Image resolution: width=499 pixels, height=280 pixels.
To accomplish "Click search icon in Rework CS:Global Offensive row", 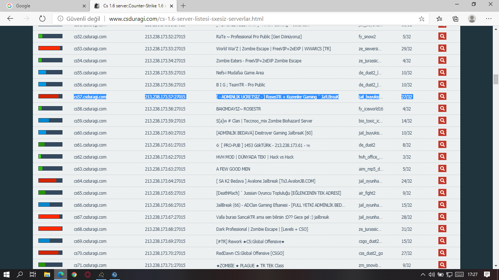I will pyautogui.click(x=442, y=241).
